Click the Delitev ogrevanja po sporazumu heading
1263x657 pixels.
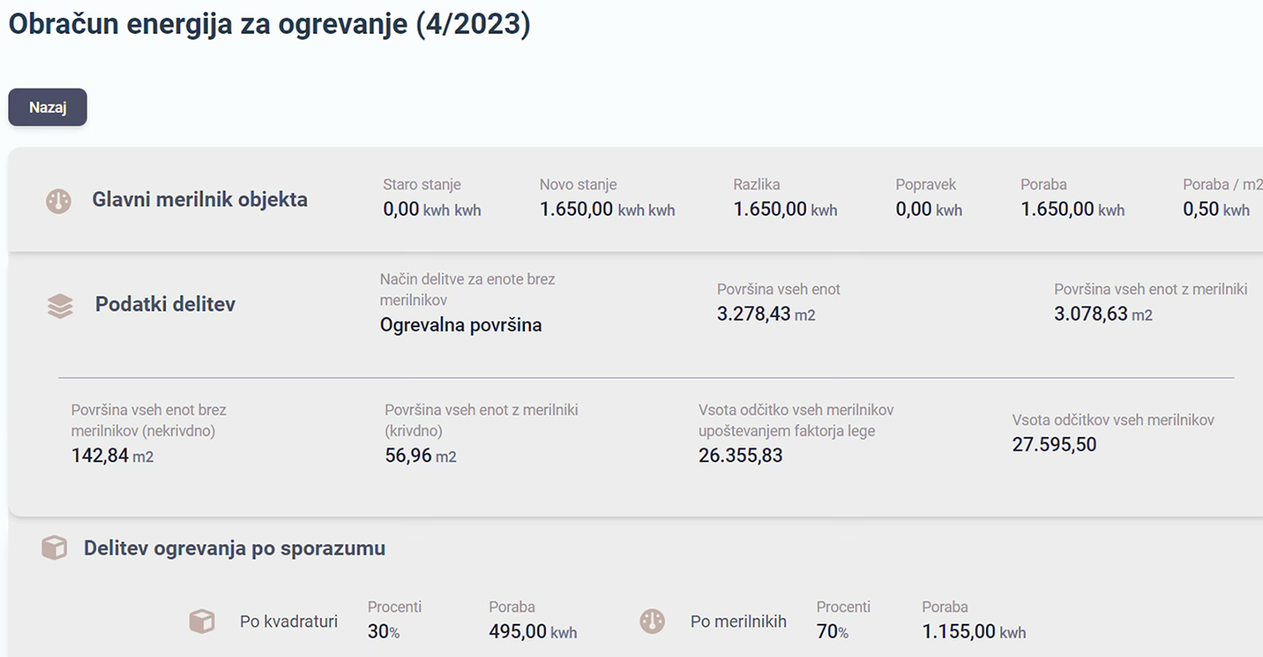click(x=235, y=548)
